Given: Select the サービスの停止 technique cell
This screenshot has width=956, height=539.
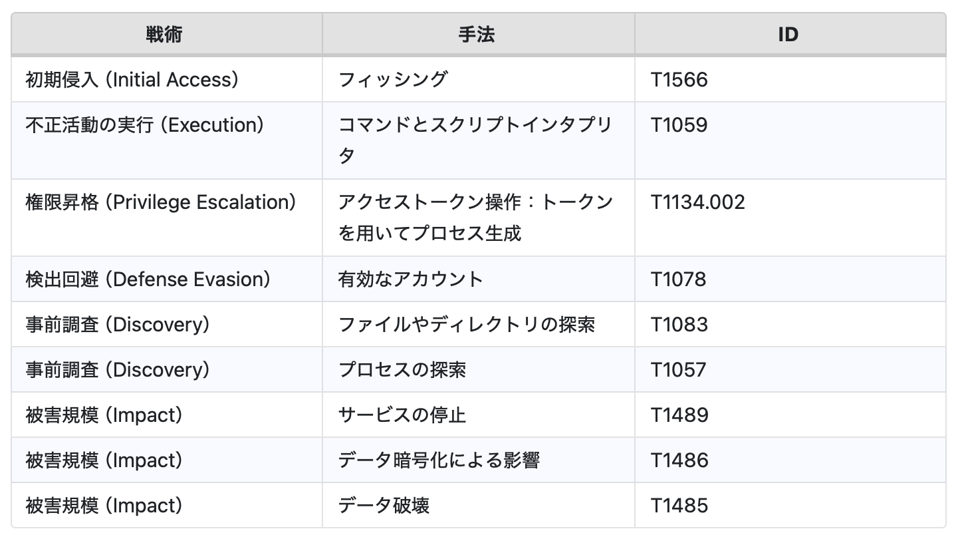Looking at the screenshot, I should coord(402,415).
